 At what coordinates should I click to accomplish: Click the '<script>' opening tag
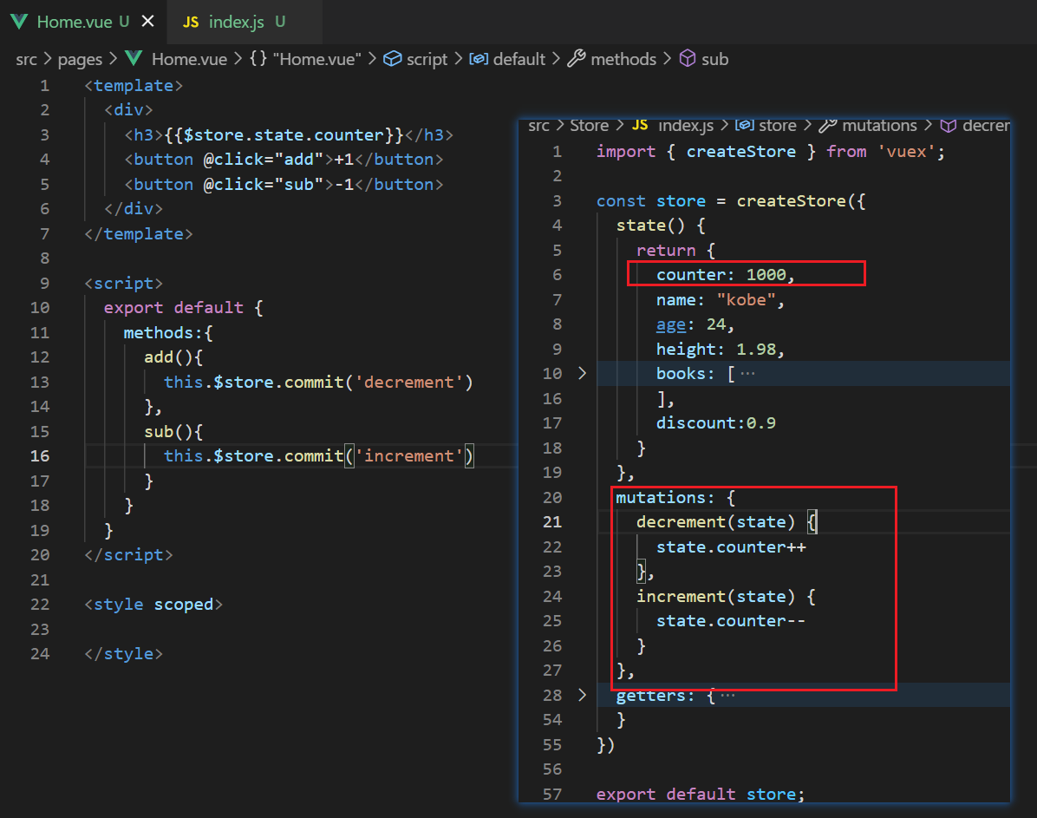pyautogui.click(x=124, y=284)
